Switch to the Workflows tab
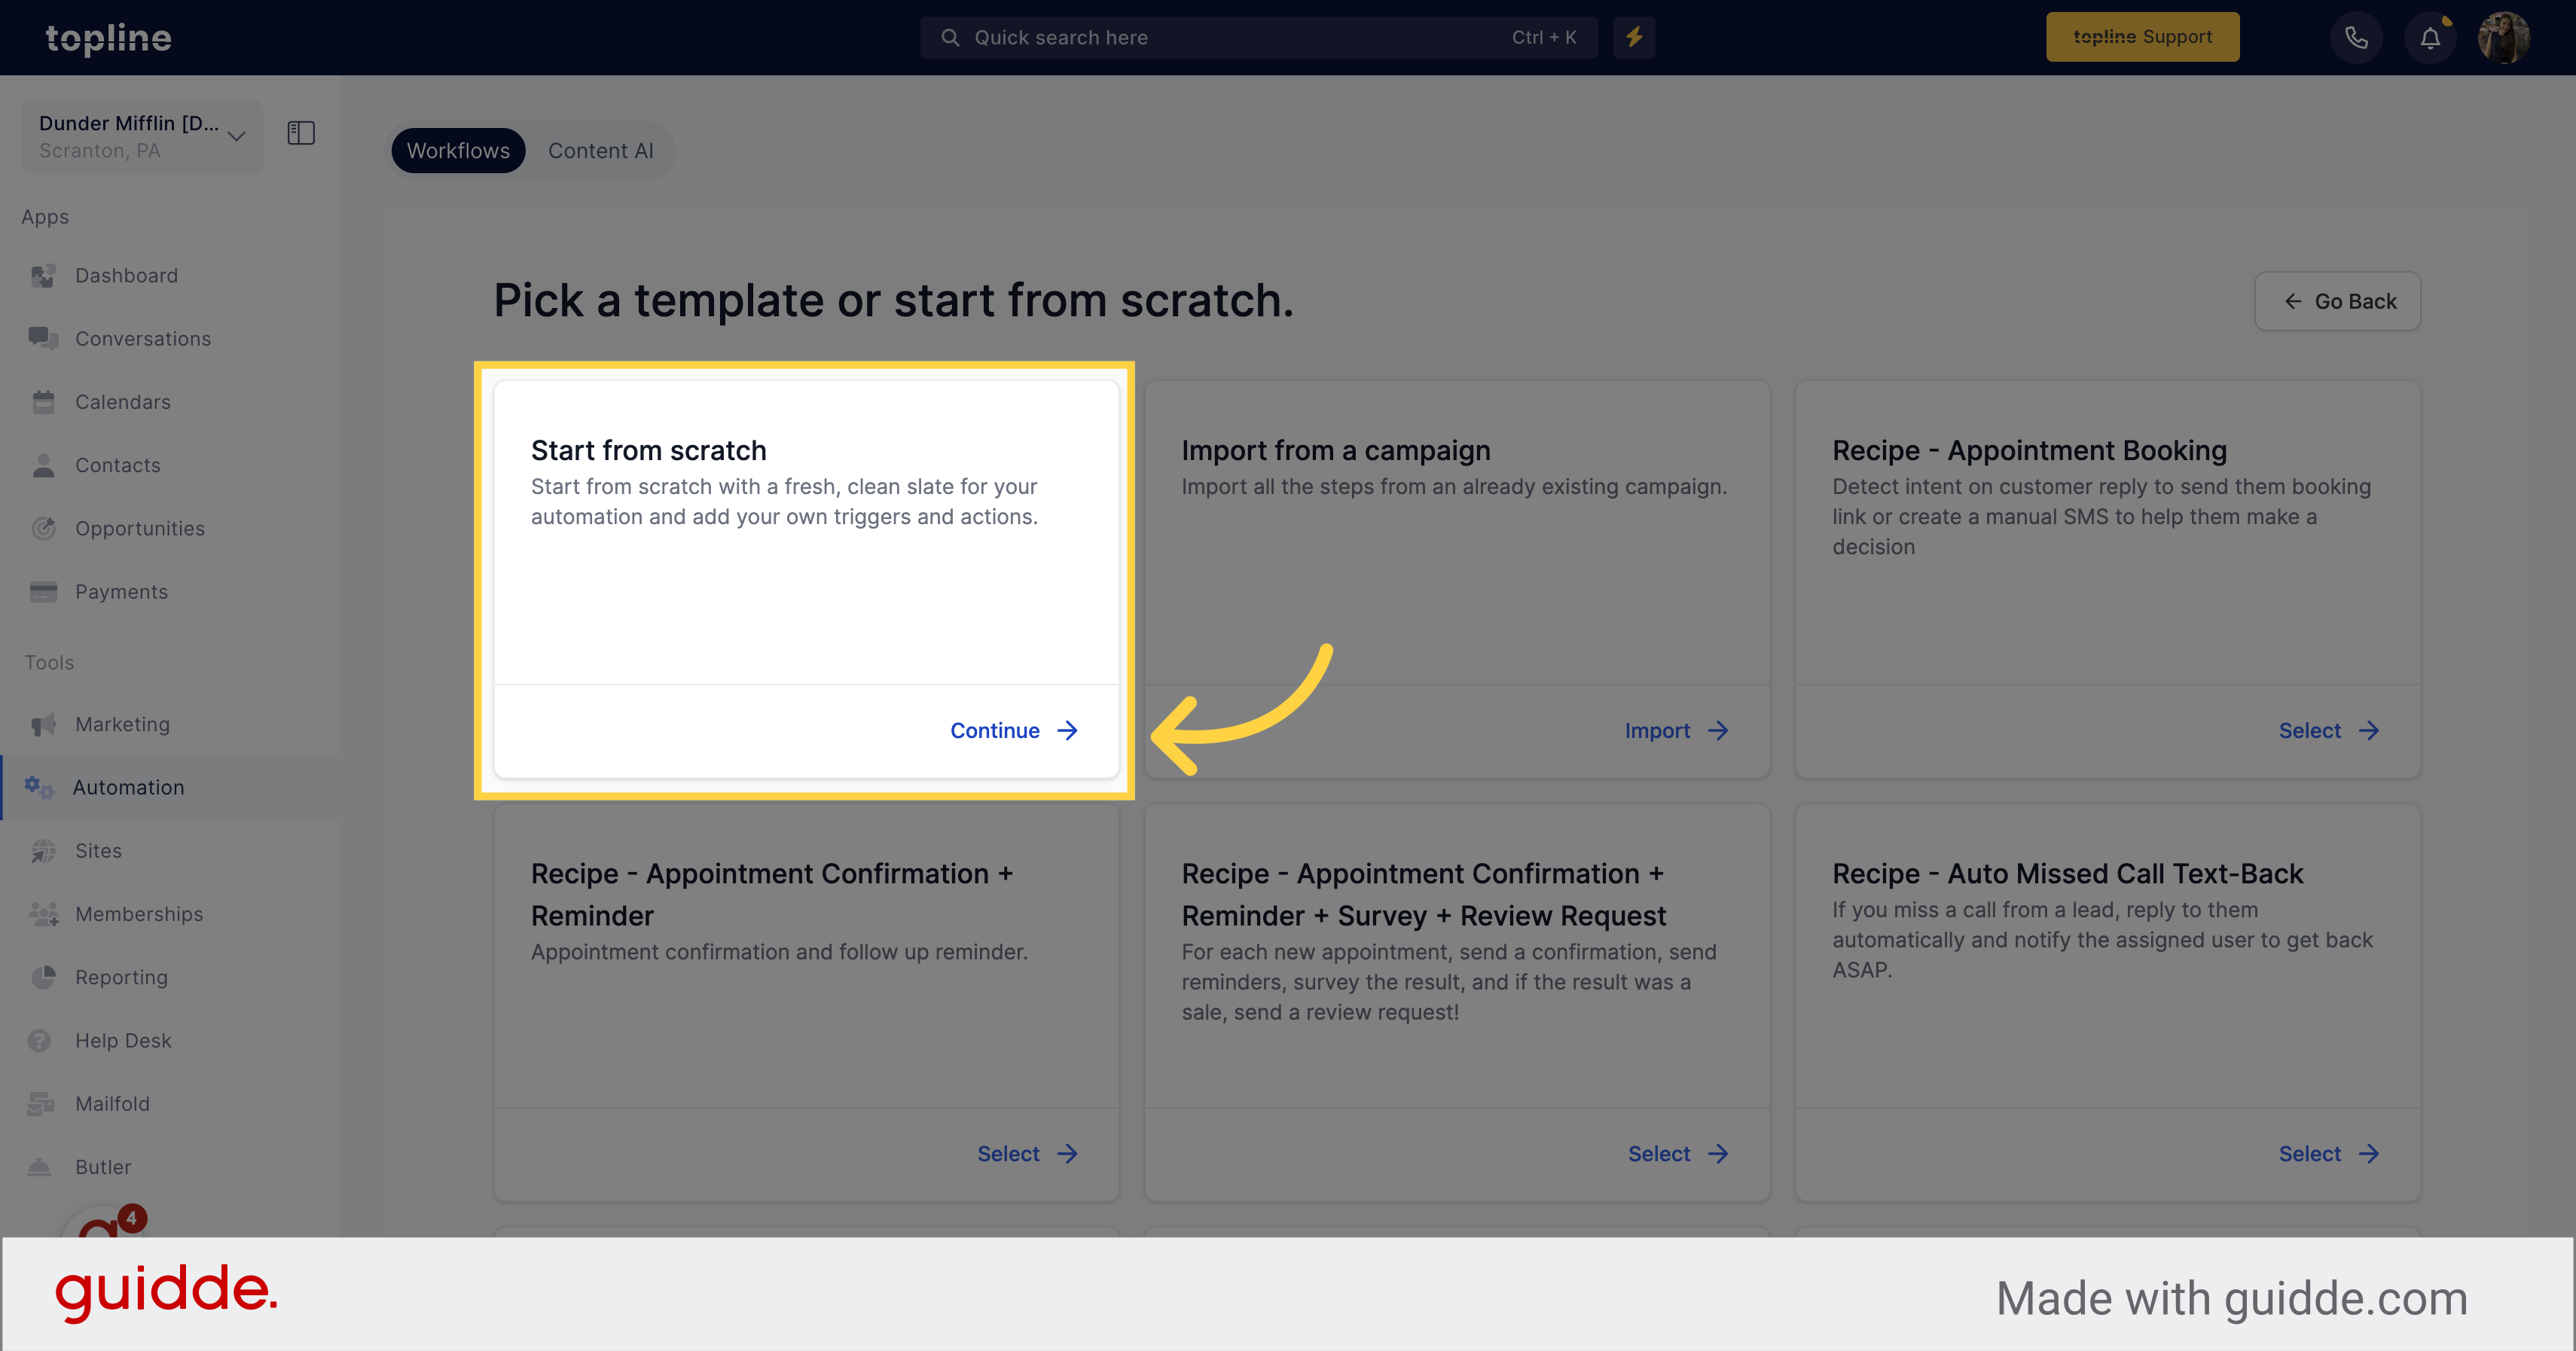 [x=456, y=150]
